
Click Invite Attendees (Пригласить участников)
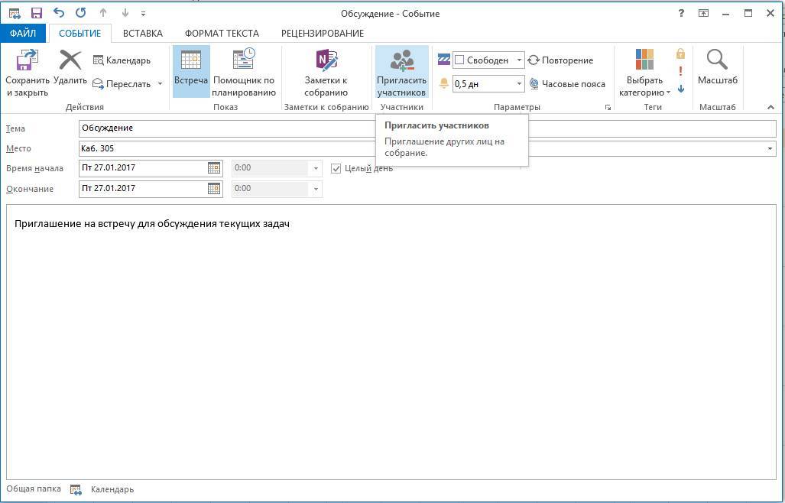[401, 73]
